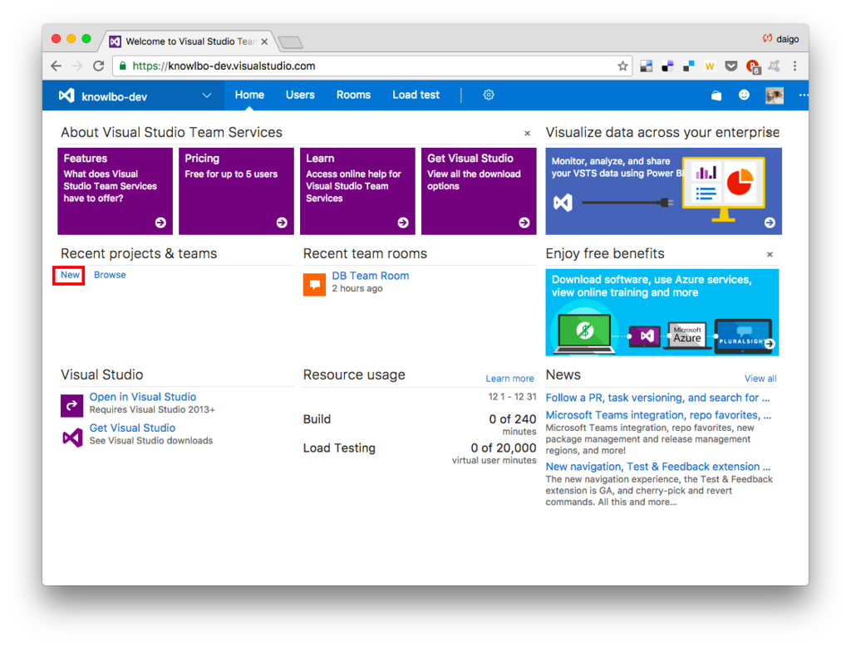Screen dimensions: 851x646
Task: Click Get Visual Studio link under Visual Studio
Action: [132, 428]
